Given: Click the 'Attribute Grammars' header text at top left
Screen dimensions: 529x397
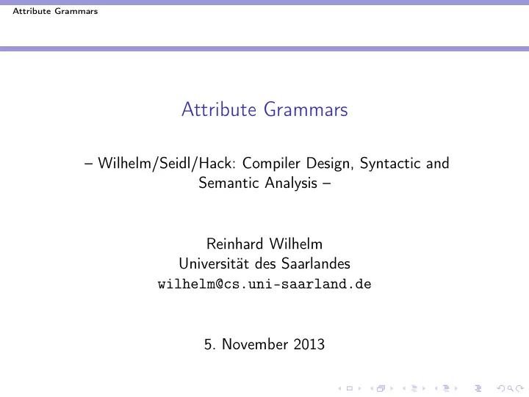Looking at the screenshot, I should click(55, 11).
